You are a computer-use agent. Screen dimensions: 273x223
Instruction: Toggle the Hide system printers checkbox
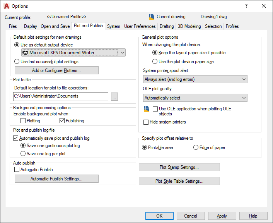click(146, 122)
